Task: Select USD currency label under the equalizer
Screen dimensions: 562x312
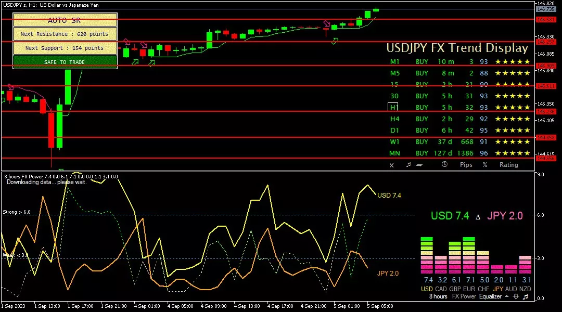Action: pyautogui.click(x=427, y=289)
